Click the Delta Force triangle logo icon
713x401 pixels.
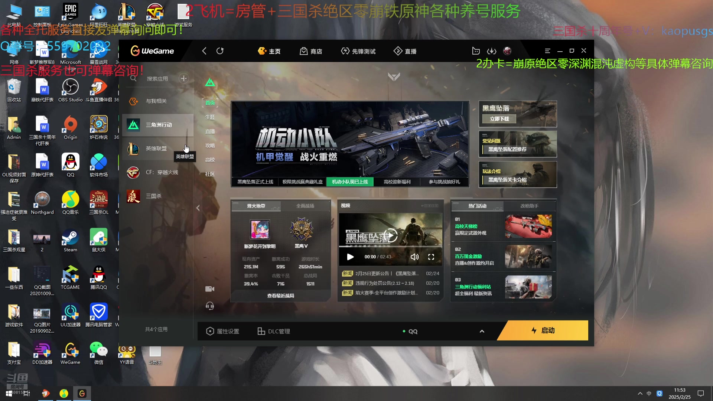tap(210, 82)
